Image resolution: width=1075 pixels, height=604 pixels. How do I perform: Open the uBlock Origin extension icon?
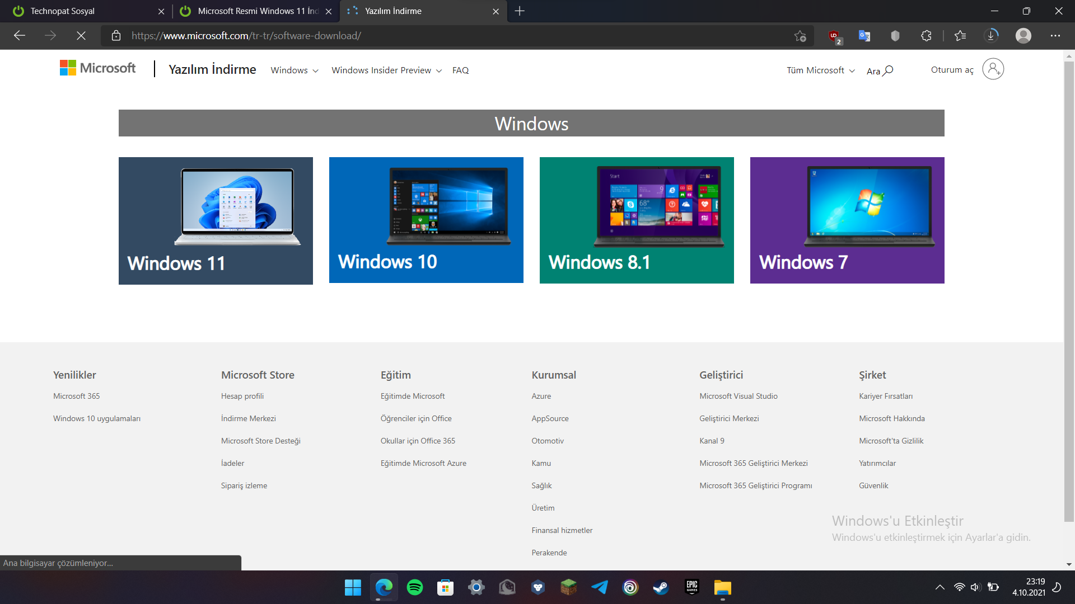pos(834,36)
